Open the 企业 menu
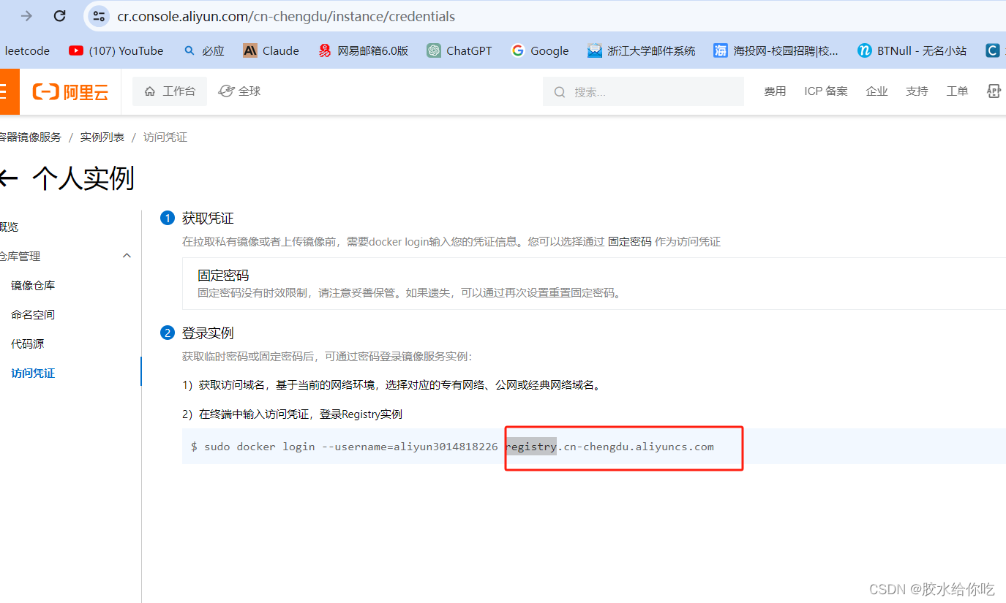This screenshot has width=1006, height=603. pyautogui.click(x=877, y=91)
